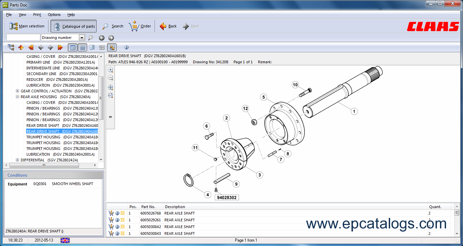
Task: Go to next drawing with gray right arrow
Action: (x=51, y=47)
